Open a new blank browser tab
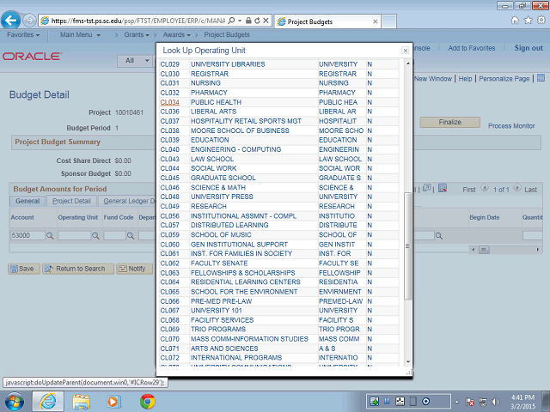This screenshot has height=412, width=550. [389, 21]
